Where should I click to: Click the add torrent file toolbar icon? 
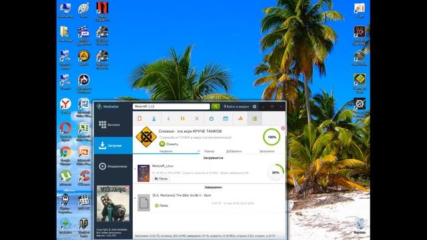tap(139, 119)
